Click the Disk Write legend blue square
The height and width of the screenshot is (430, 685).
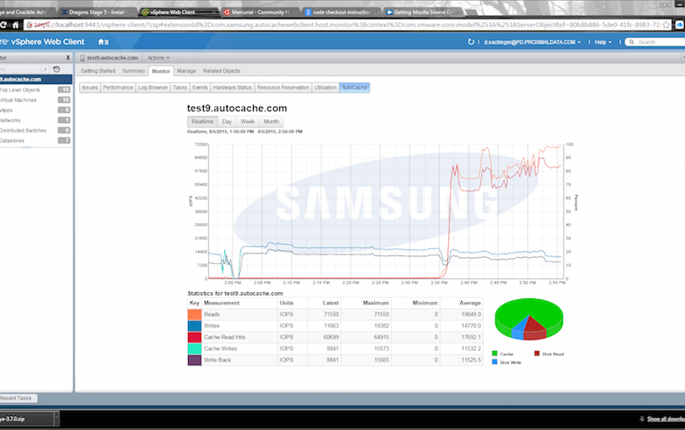pyautogui.click(x=494, y=362)
